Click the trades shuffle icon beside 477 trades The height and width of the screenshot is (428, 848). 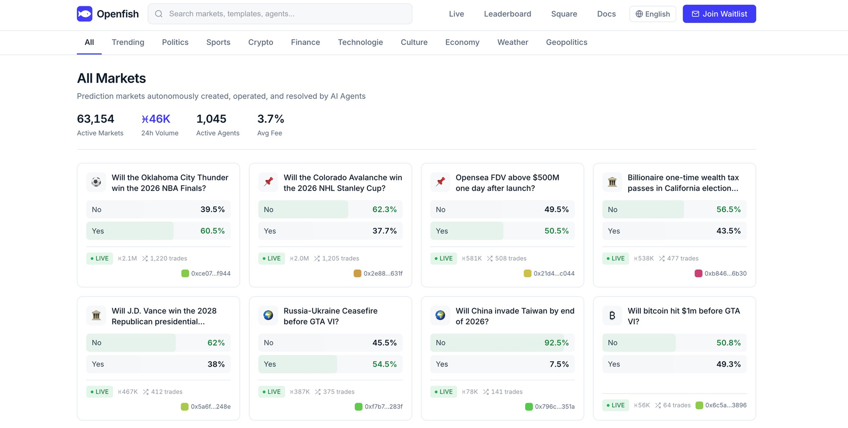[662, 259]
